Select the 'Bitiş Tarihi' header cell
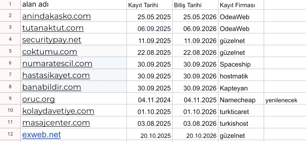Screen dimensions: 306x142 (x=195, y=5)
